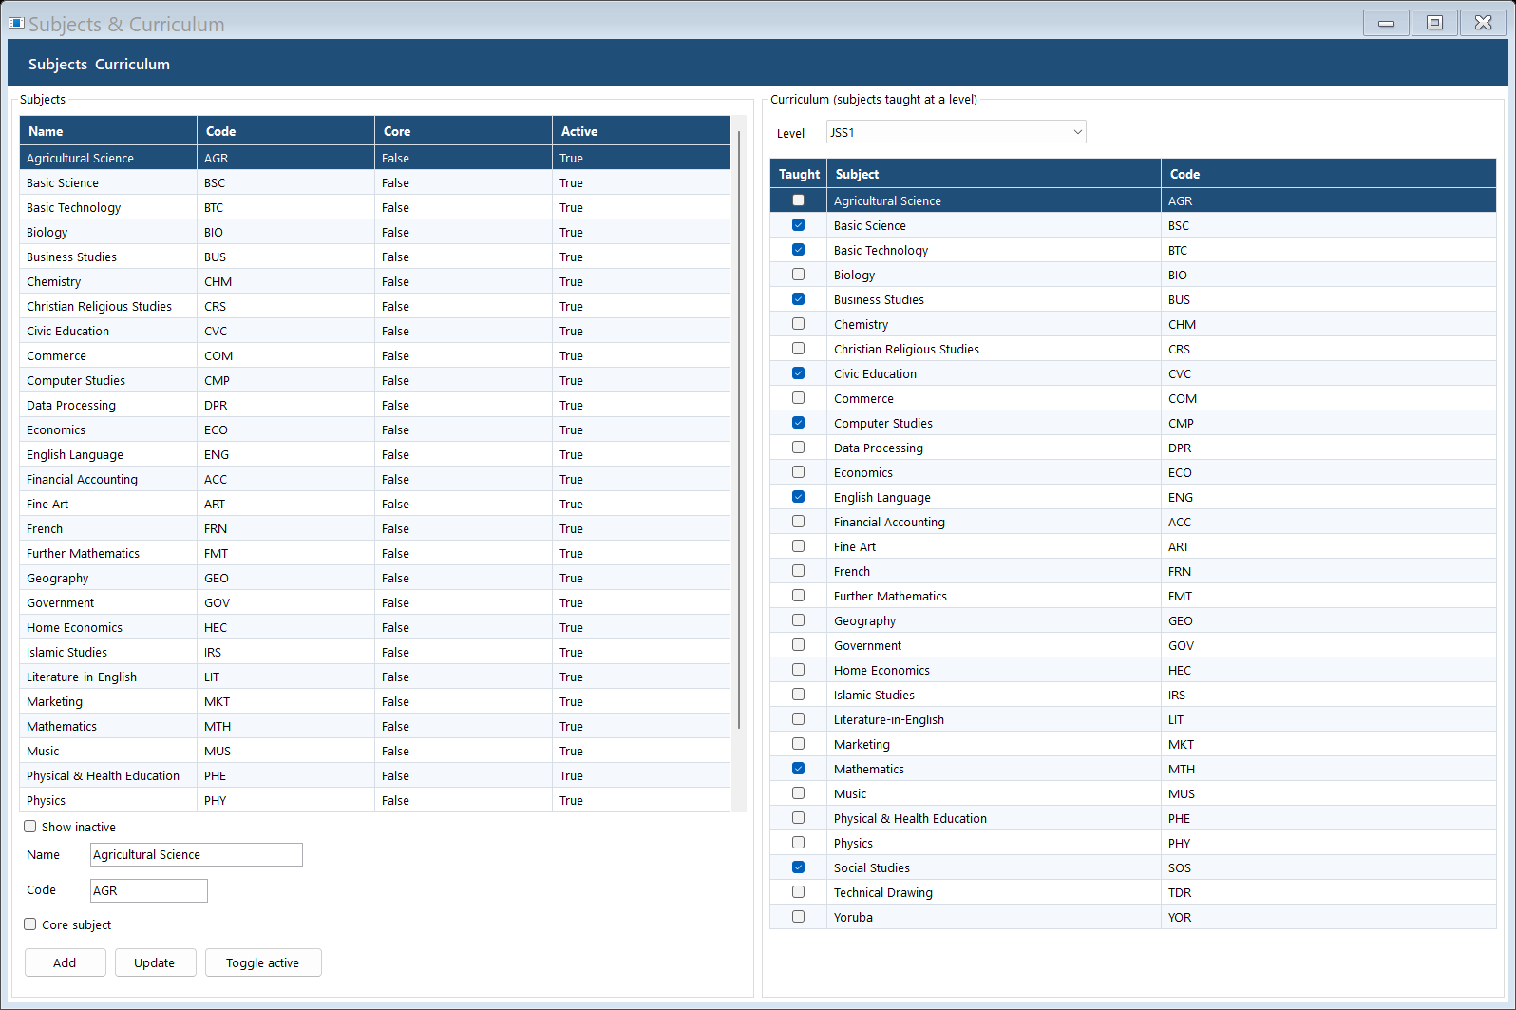Check Taught for Biology

798,275
